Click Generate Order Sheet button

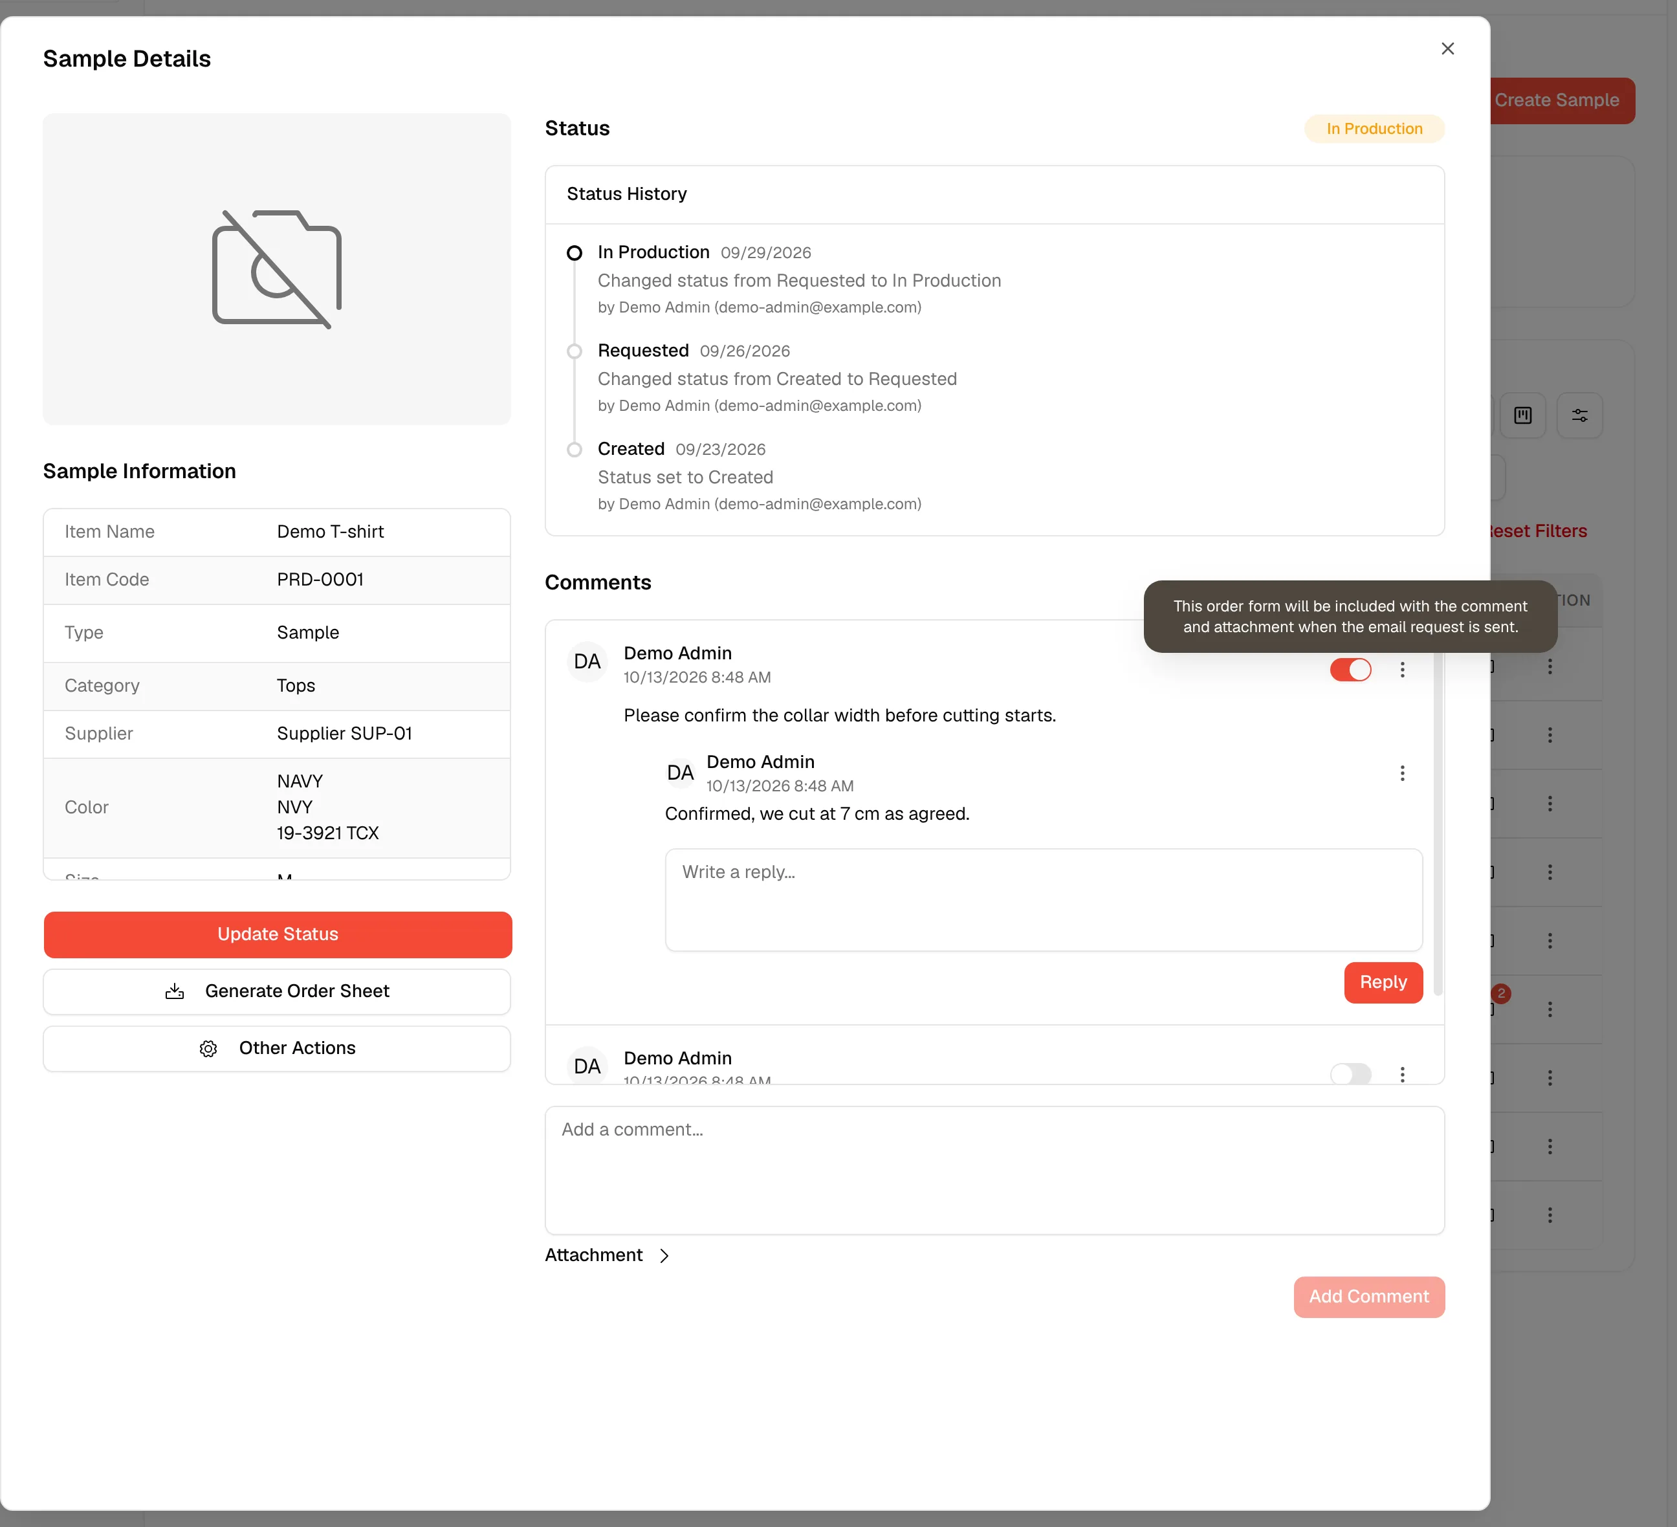278,991
